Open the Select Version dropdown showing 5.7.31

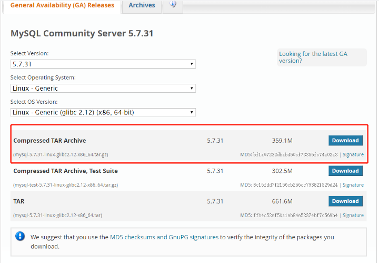coord(103,64)
